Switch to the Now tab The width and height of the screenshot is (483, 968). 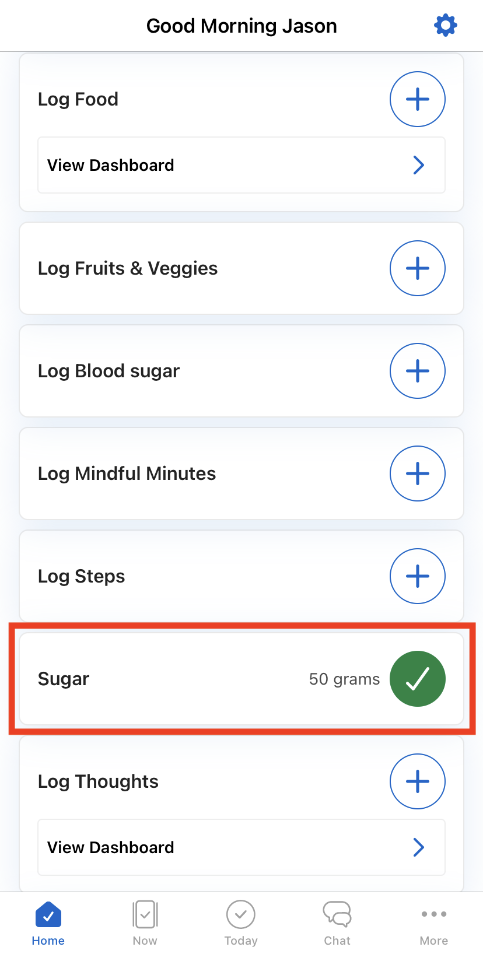click(145, 923)
